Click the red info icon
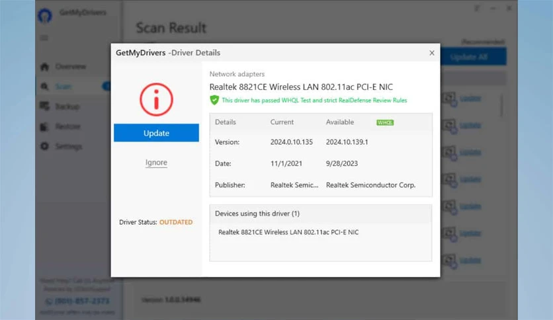Viewport: 553px width, 320px height. point(156,100)
